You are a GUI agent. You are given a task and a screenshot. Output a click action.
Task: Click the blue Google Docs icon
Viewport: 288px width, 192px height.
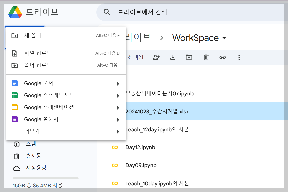click(15, 83)
